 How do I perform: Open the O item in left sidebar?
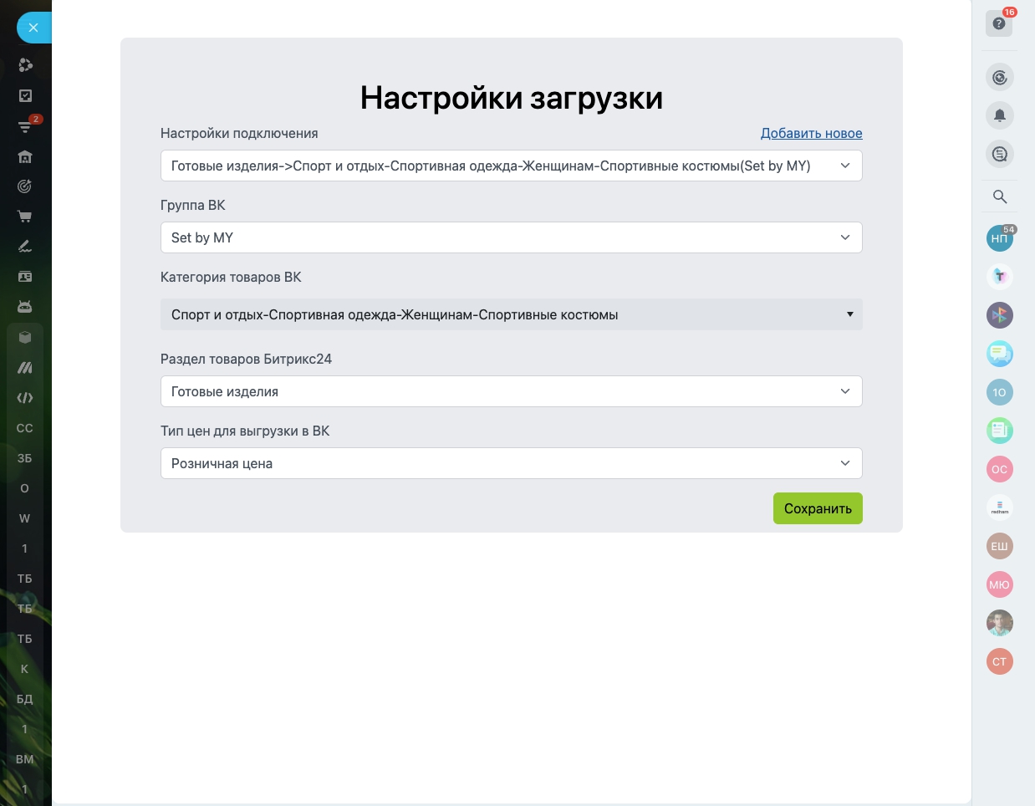pyautogui.click(x=25, y=488)
